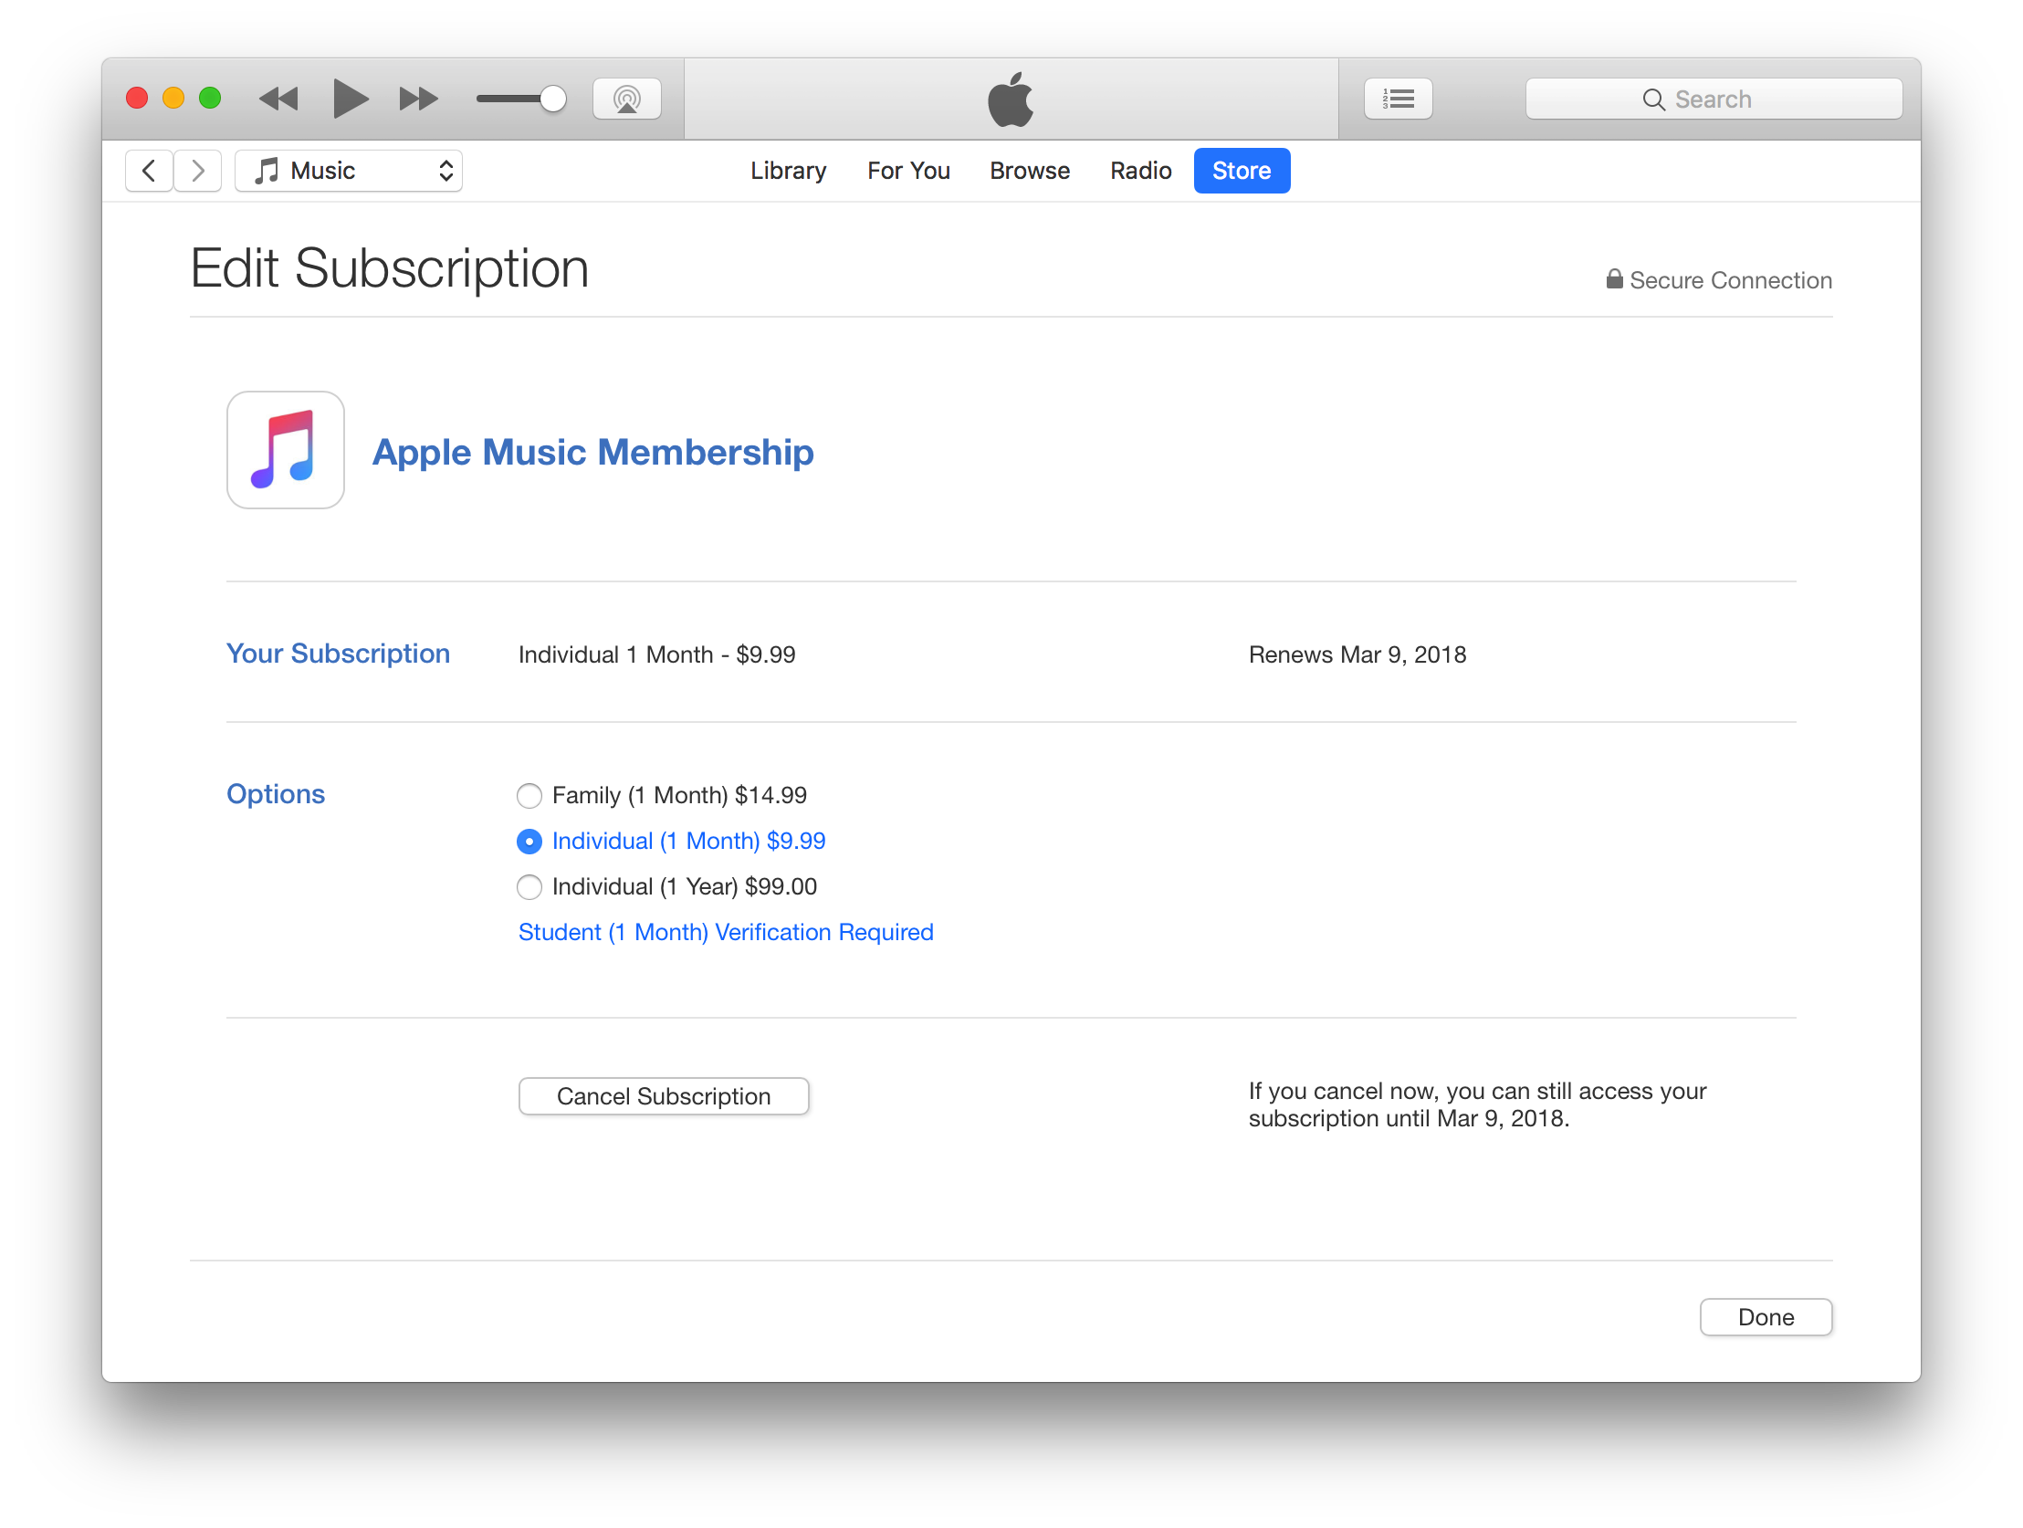Switch to the Library tab
This screenshot has width=2023, height=1528.
[789, 171]
